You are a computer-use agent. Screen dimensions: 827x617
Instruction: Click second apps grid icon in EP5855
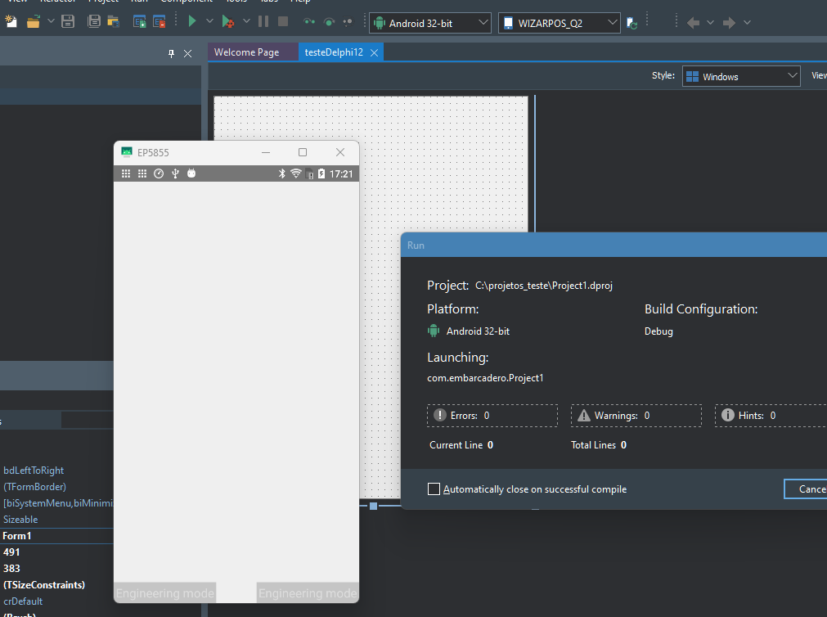pos(142,173)
